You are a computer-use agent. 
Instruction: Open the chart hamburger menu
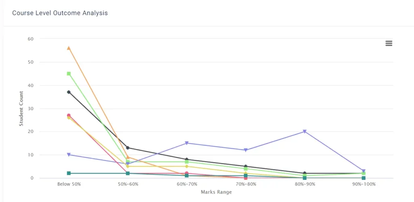(x=389, y=43)
